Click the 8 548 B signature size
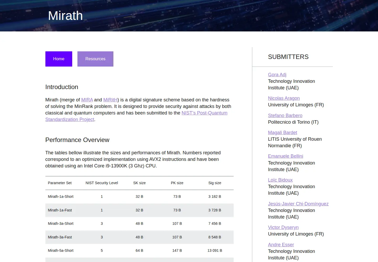The image size is (378, 262). coord(215,237)
